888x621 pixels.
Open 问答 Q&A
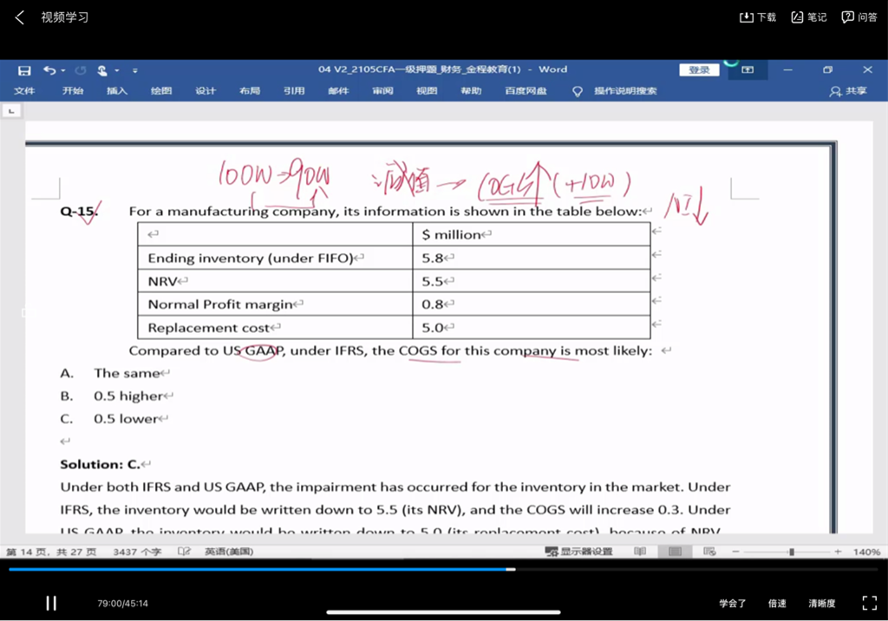859,17
